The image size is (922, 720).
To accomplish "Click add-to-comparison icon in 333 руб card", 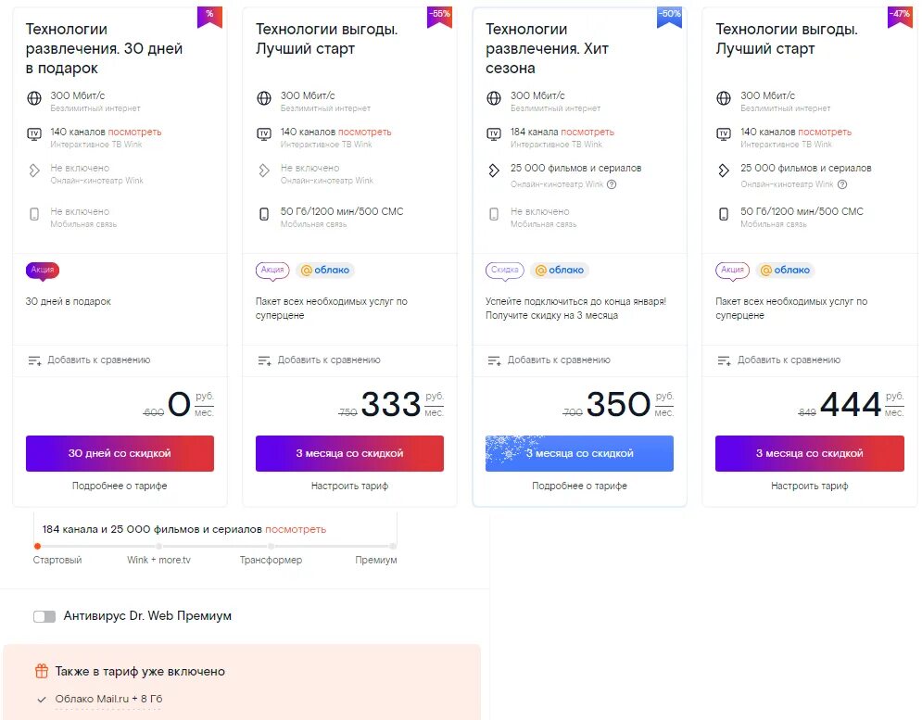I will click(265, 360).
